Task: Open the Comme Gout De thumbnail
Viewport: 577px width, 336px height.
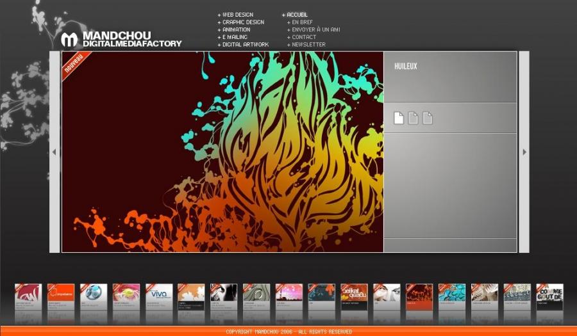Action: click(x=550, y=297)
